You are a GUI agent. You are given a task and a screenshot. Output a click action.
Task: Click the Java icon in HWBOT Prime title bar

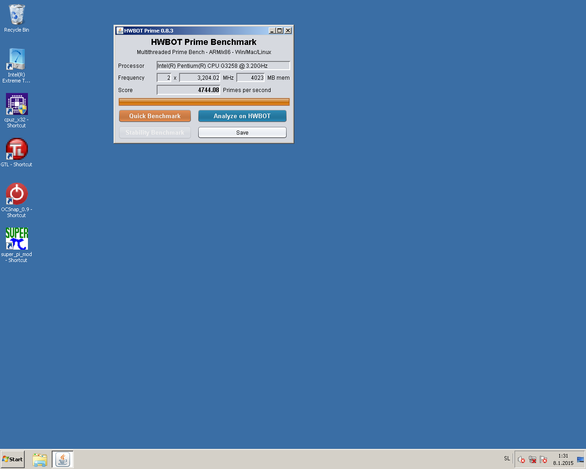coord(119,31)
